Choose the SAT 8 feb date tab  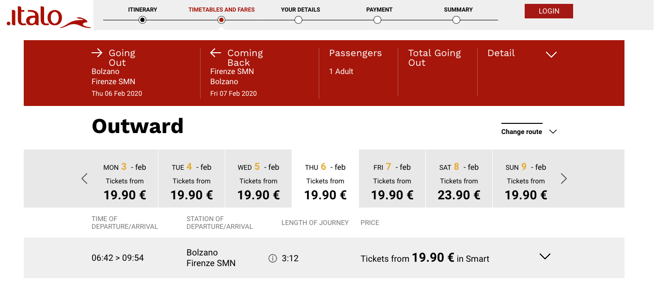click(459, 179)
